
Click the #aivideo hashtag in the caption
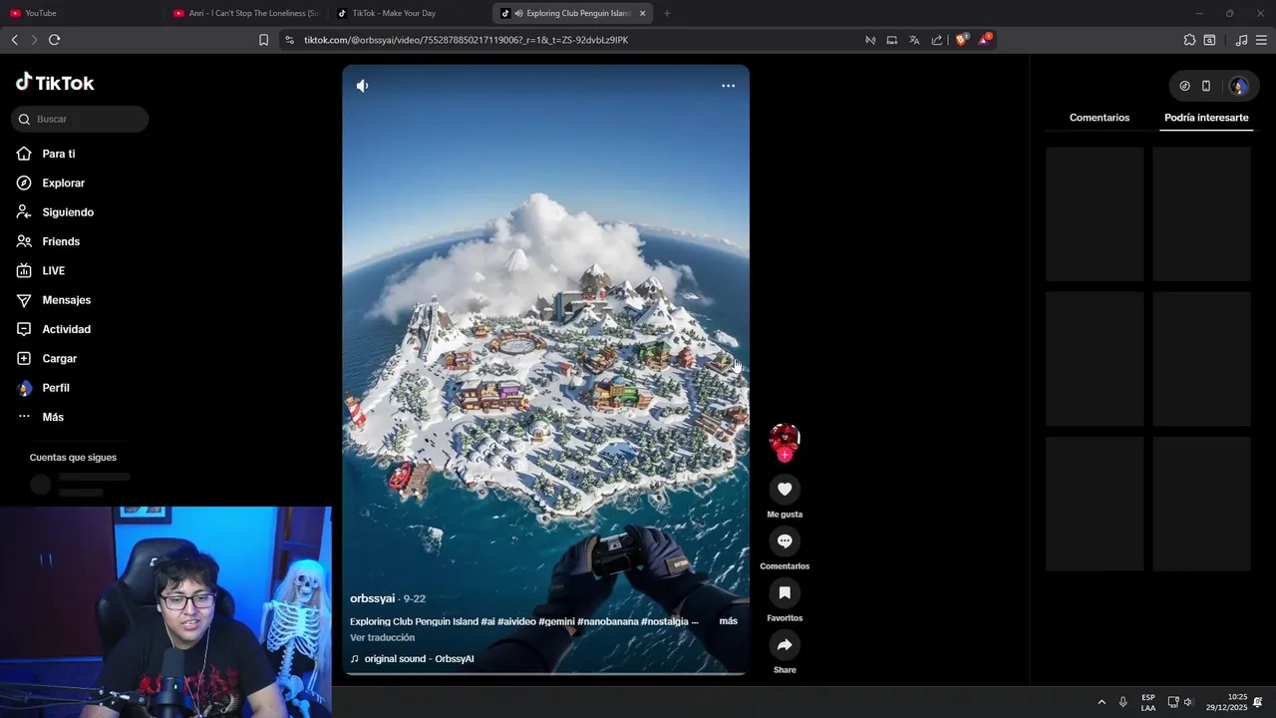516,621
